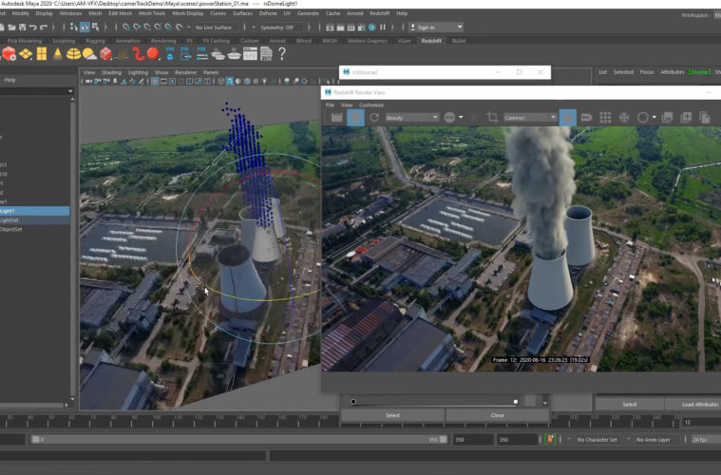The image size is (721, 475).
Task: Click the sun and sky light shelf icon
Action: [x=89, y=54]
